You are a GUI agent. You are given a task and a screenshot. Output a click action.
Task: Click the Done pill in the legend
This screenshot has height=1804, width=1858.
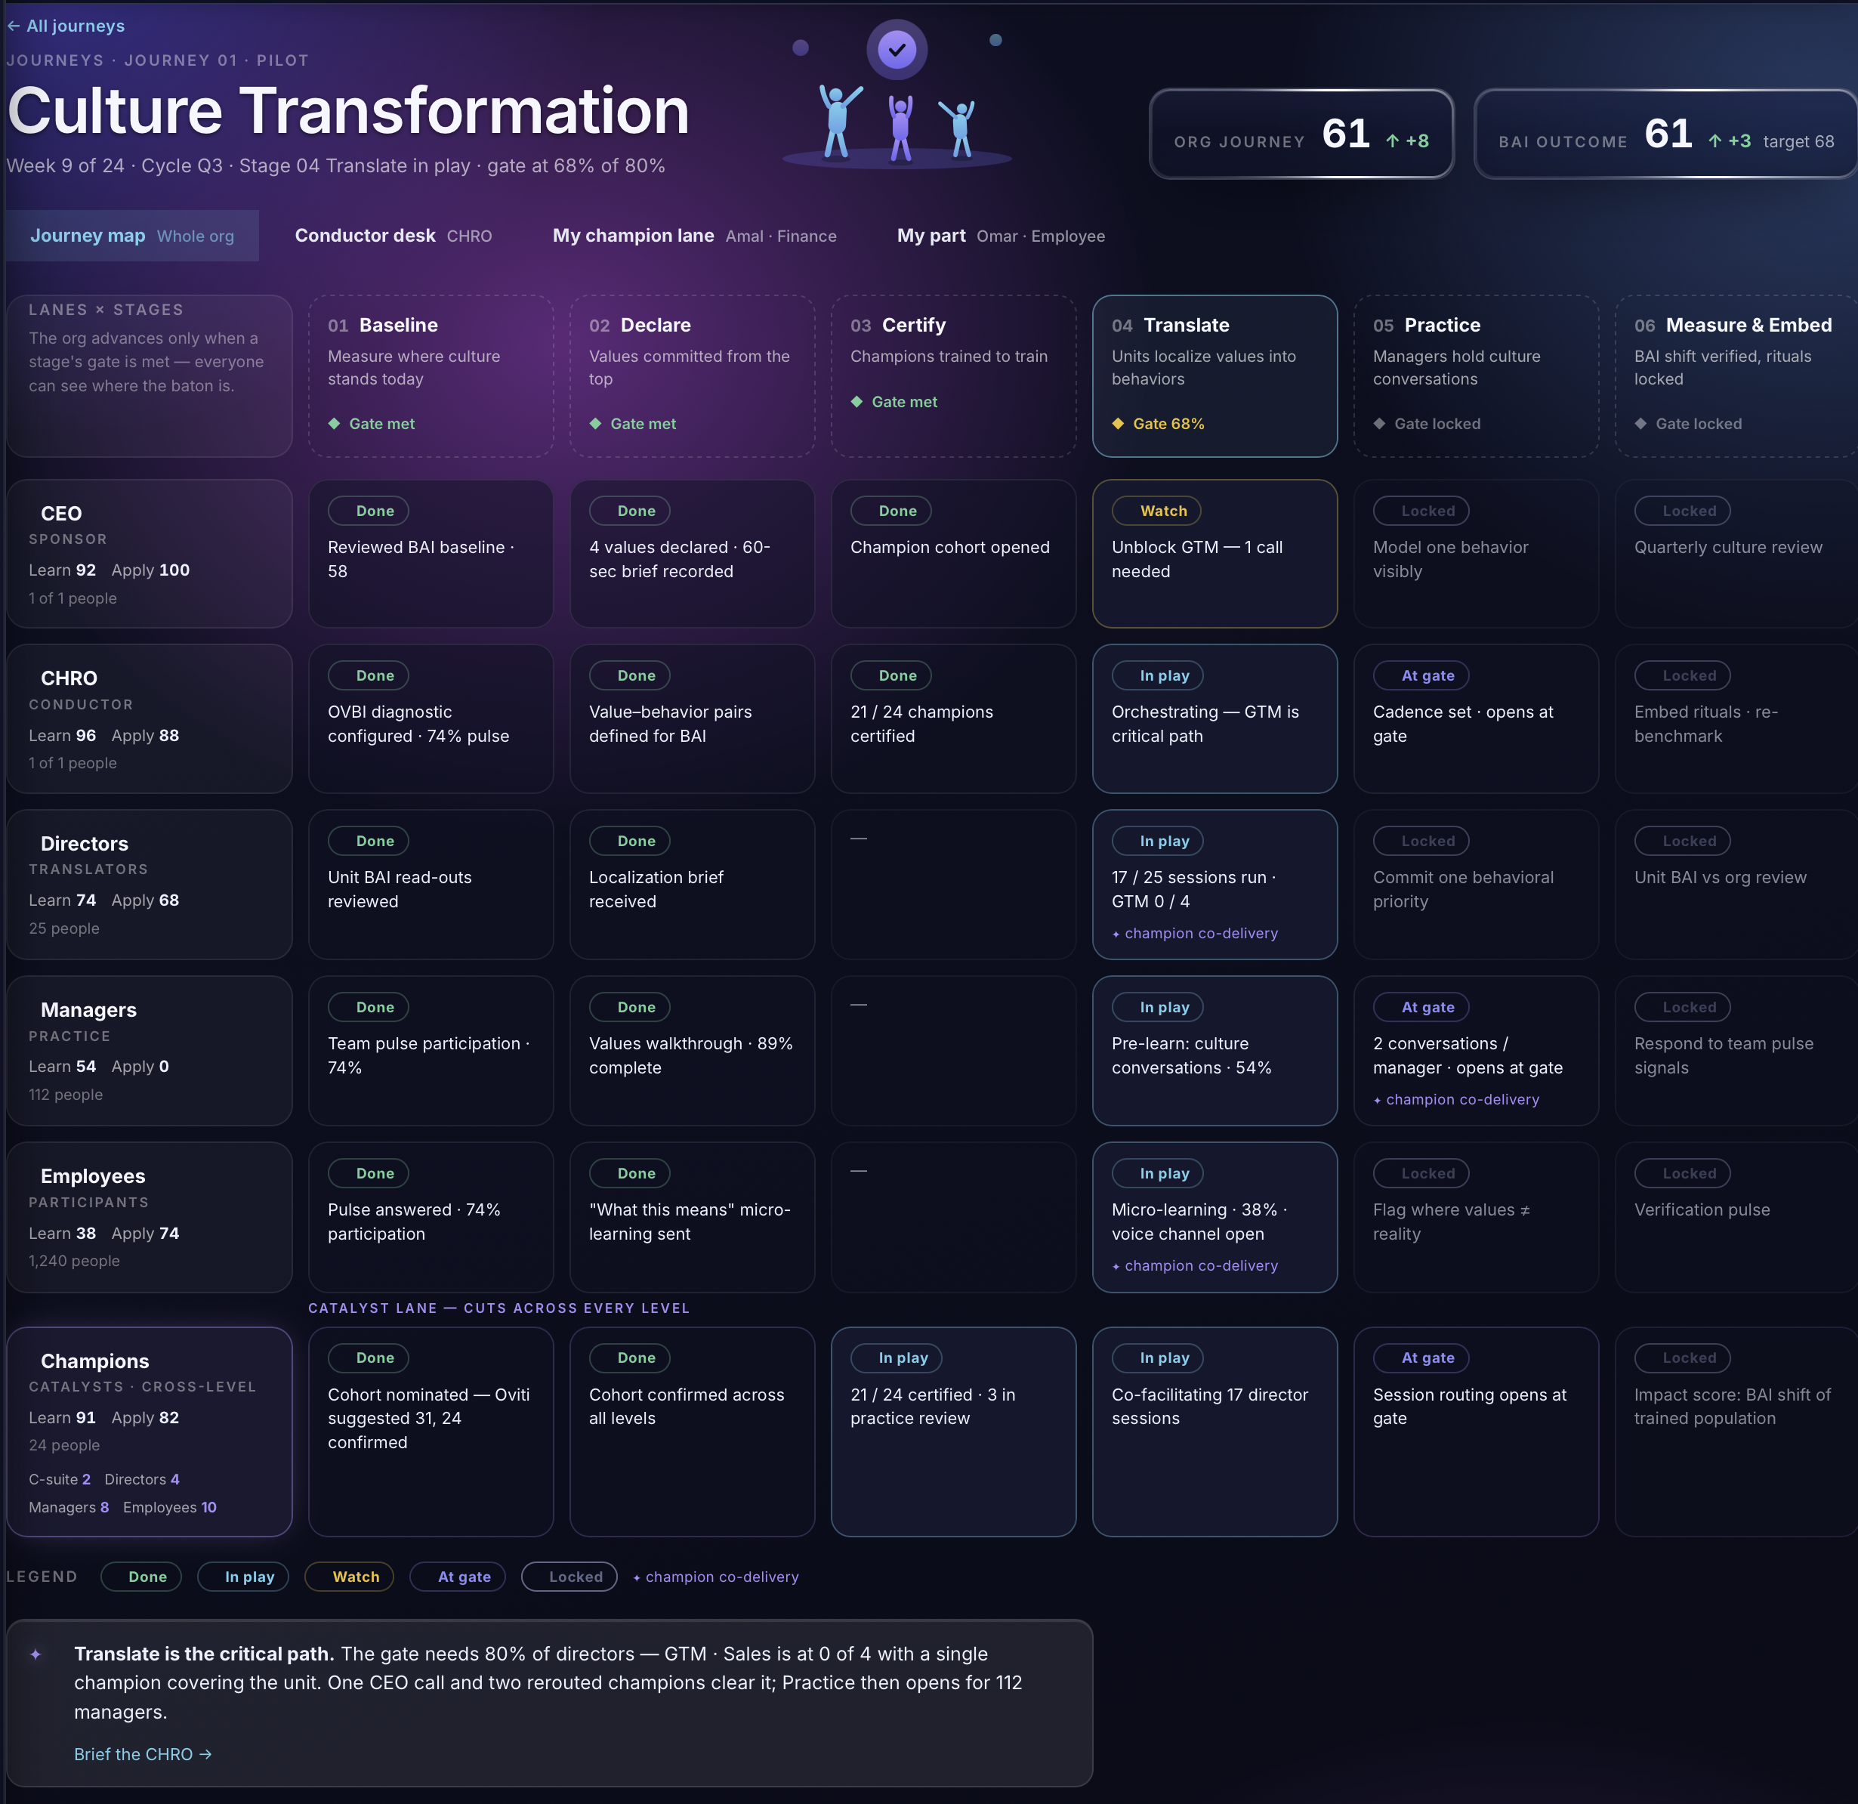coord(141,1577)
